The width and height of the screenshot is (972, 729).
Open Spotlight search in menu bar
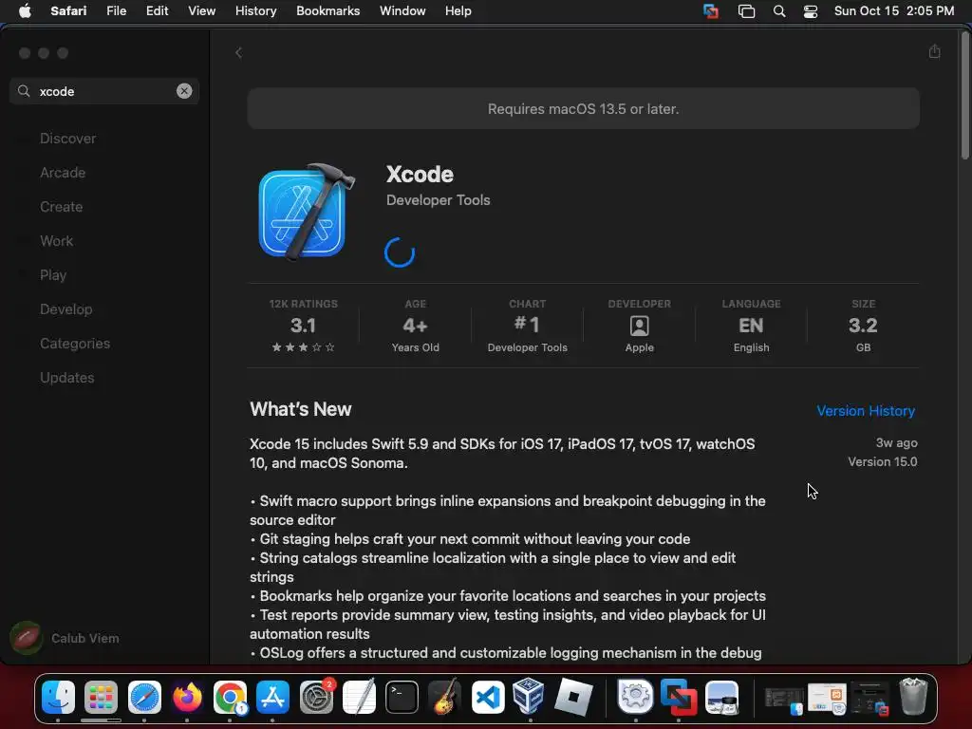pyautogui.click(x=779, y=11)
